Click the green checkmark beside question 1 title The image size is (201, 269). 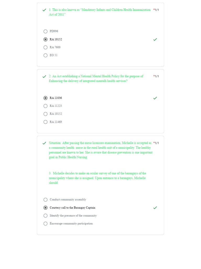(44, 10)
